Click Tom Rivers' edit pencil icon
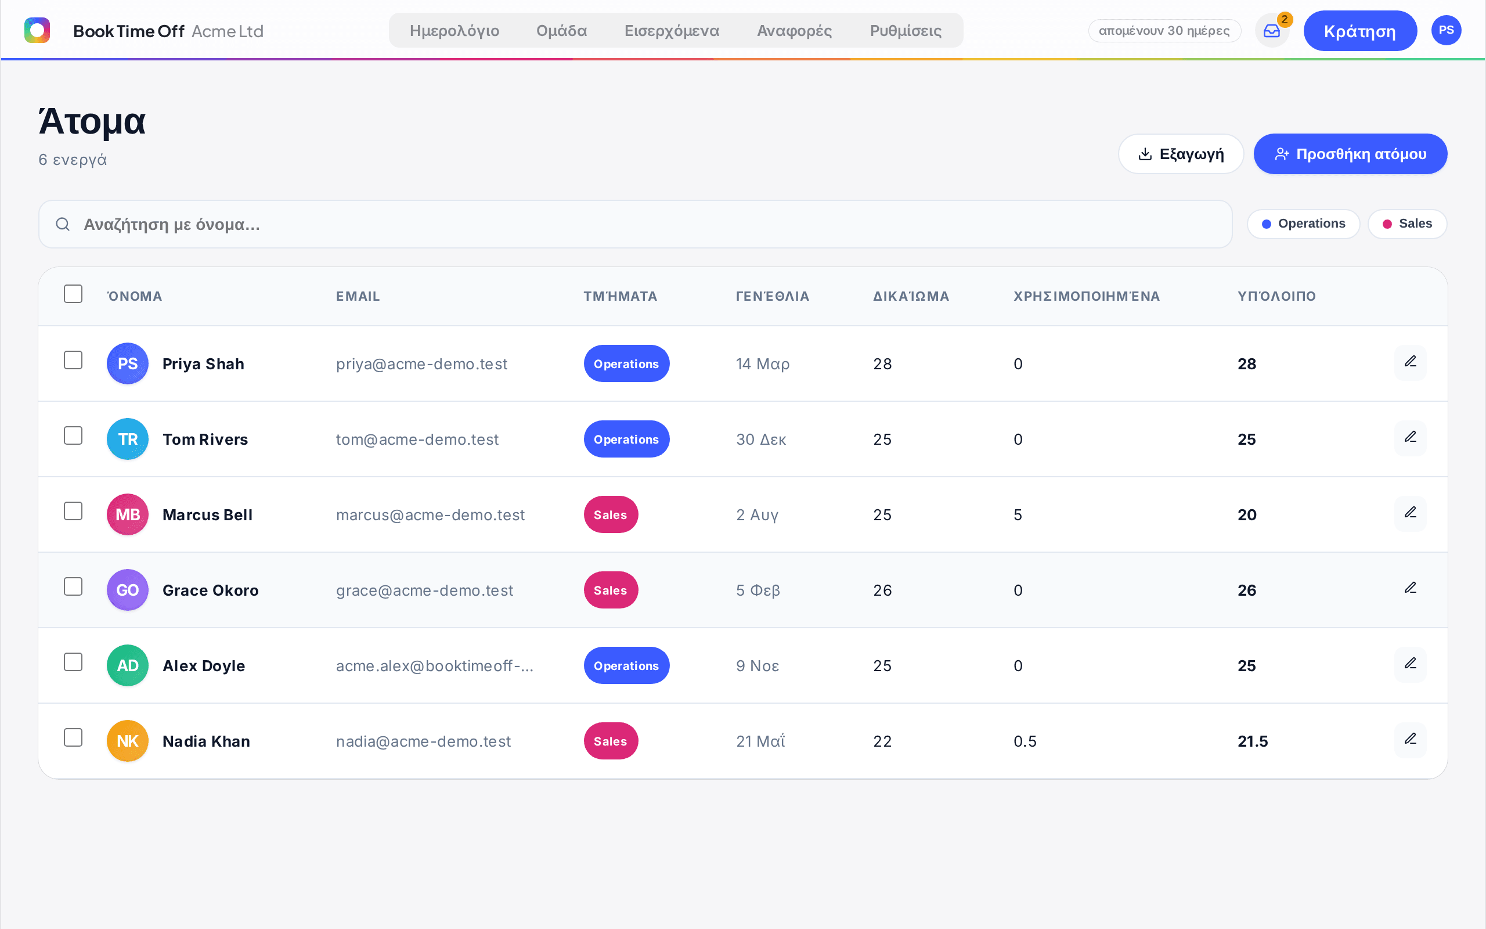The image size is (1486, 929). 1411,438
